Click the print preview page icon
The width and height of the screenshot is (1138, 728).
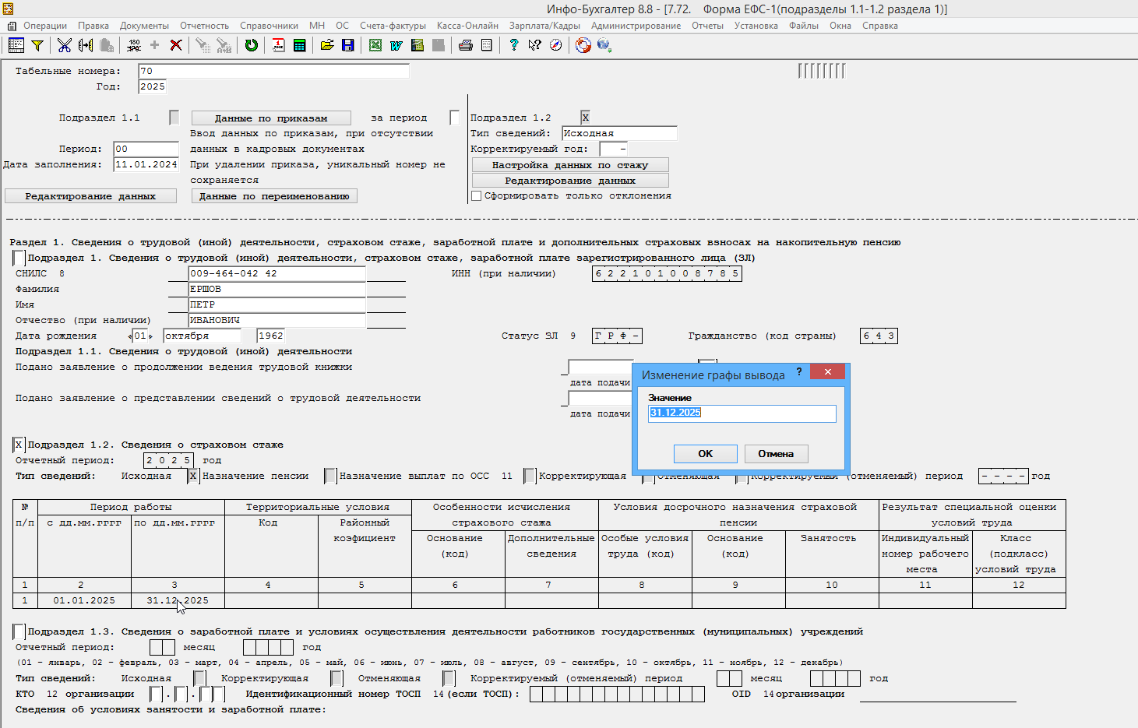[487, 45]
